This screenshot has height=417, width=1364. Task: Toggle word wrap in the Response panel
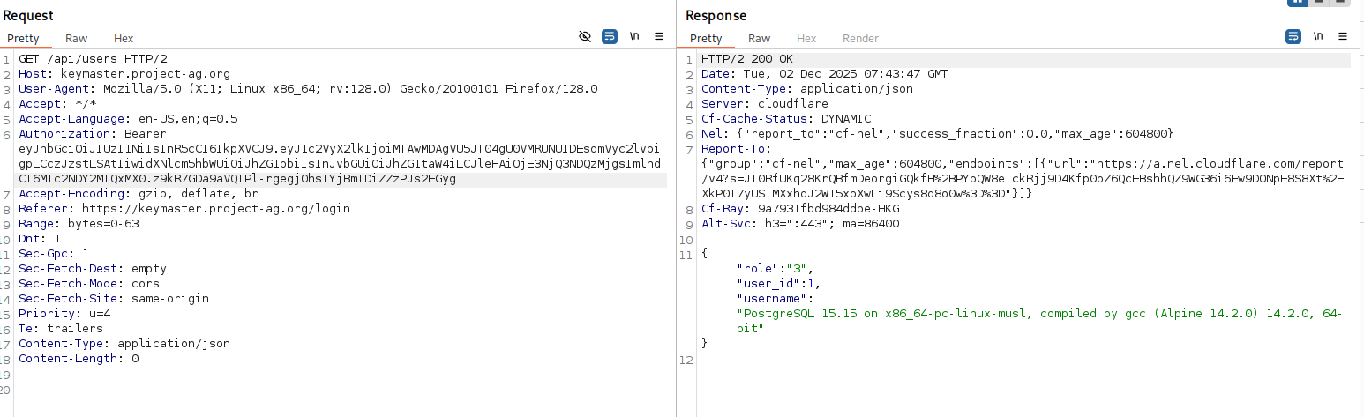[1293, 36]
